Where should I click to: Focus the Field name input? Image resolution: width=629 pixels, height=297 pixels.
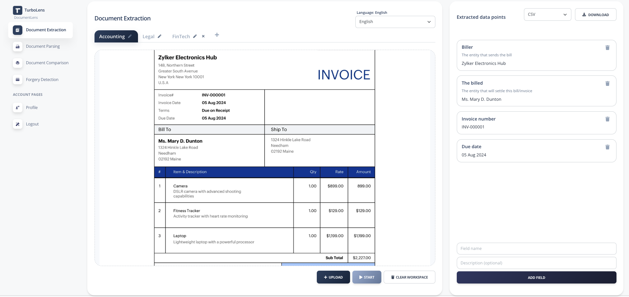point(536,249)
